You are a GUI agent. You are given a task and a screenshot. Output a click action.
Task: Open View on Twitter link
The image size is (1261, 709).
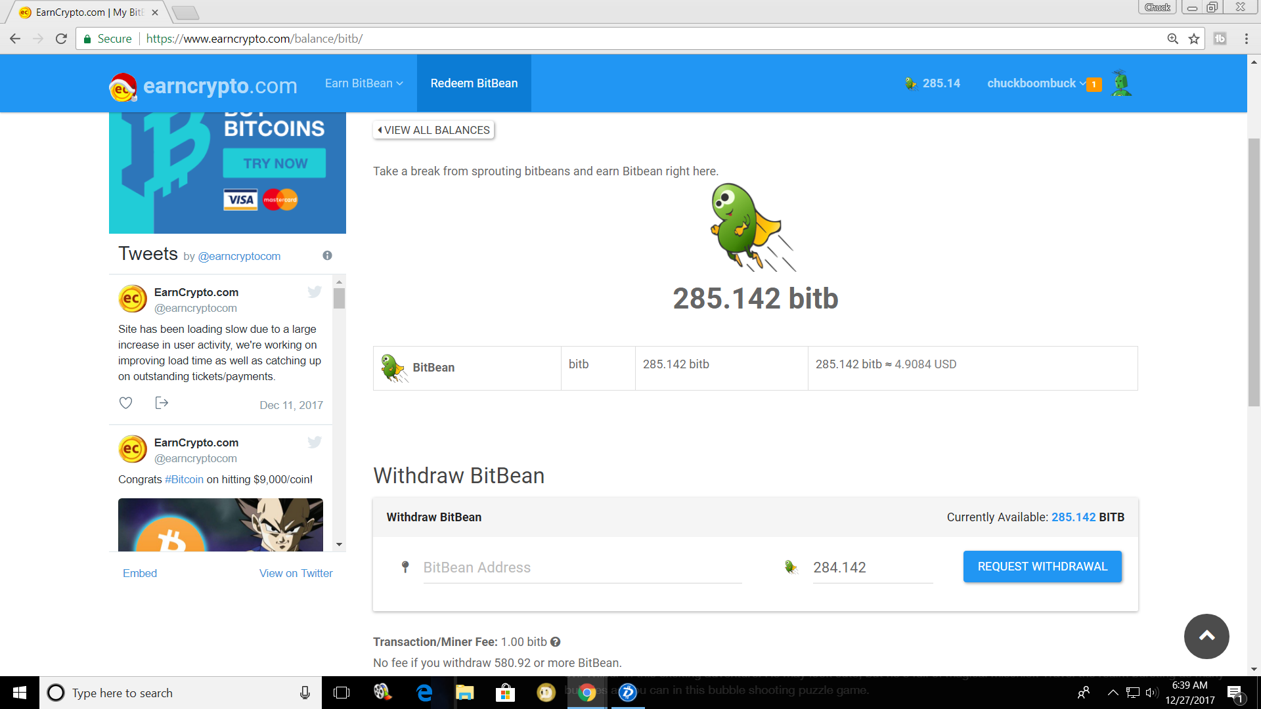[x=296, y=573]
